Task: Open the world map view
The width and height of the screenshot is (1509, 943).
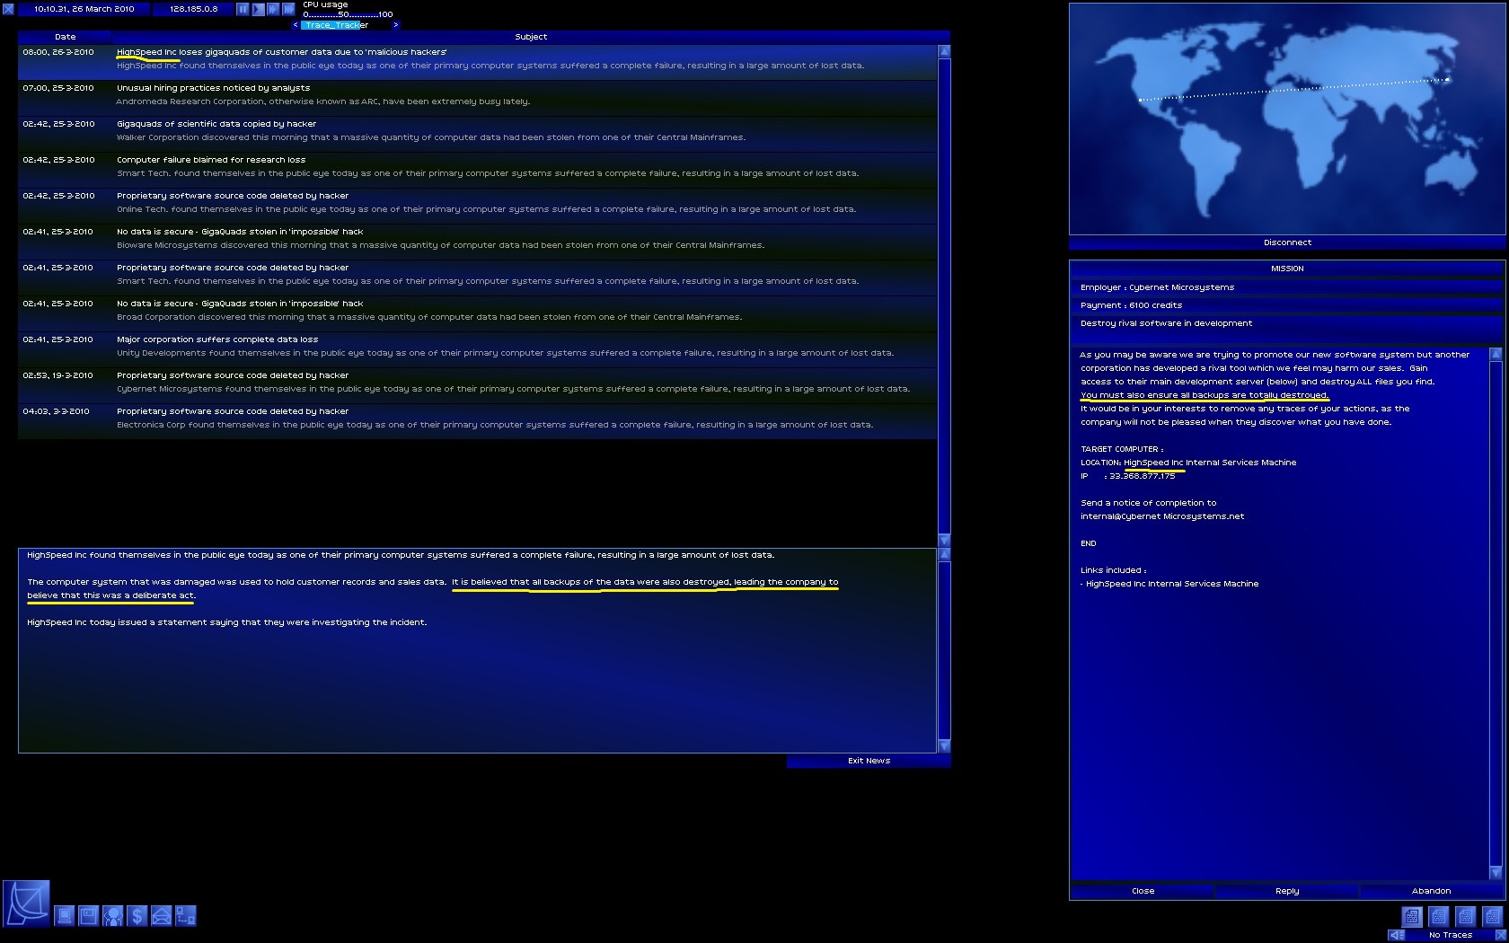Action: click(x=1287, y=119)
